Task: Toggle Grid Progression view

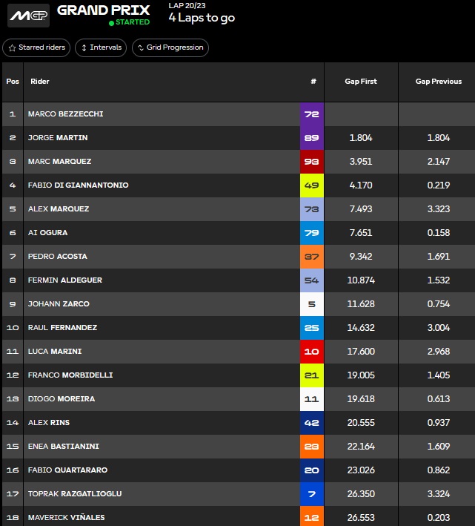Action: (x=170, y=47)
